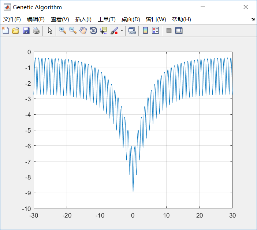Open the 工具(T) menu

(x=107, y=19)
